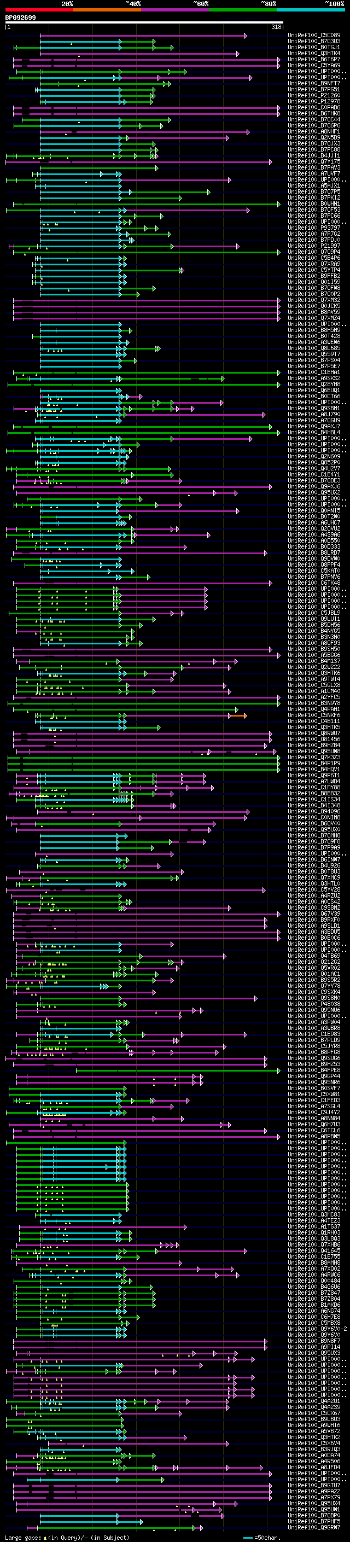Viewport: 350px width, 1542px height.
Task: Click the purple ~60% identity legend segment
Action: pyautogui.click(x=174, y=10)
